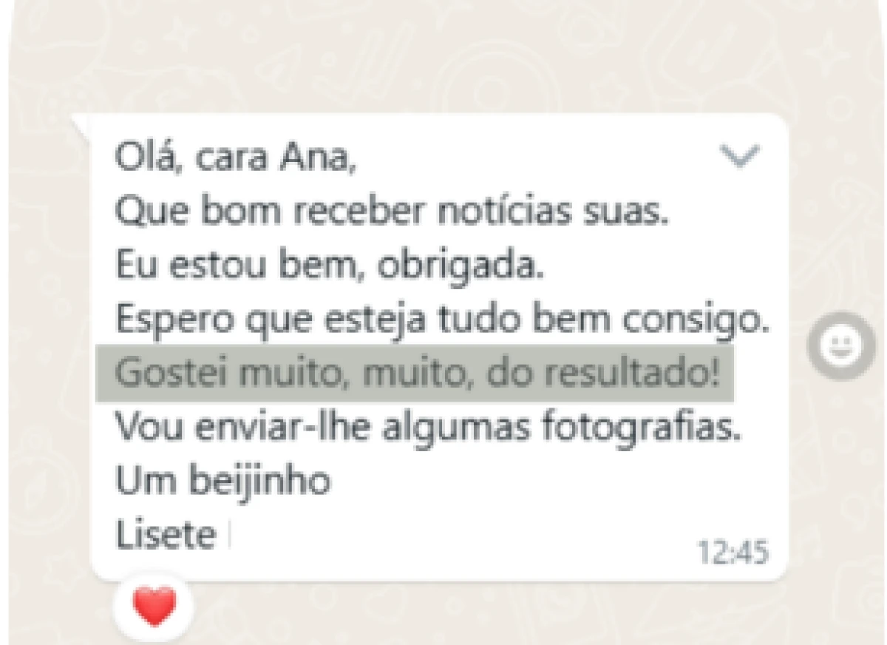Click 'Espero que esteja tudo bem consigo.'
This screenshot has height=645, width=887.
coord(443,322)
